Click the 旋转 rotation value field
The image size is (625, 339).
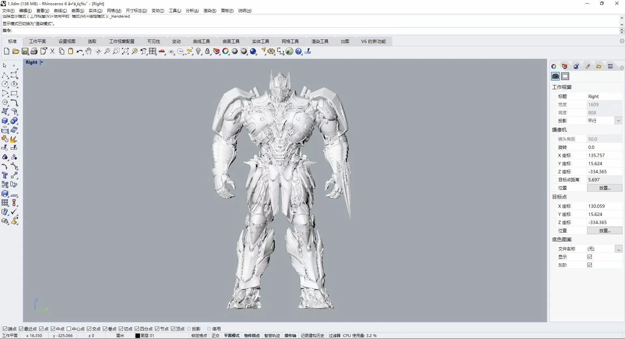click(x=604, y=147)
